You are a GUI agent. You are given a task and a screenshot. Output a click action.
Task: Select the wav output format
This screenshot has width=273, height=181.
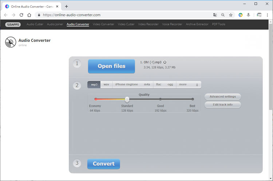[106, 85]
